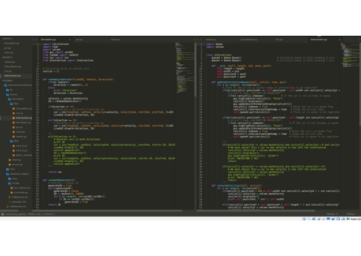Open package.xml in sidebar tree
This screenshot has width=361, height=256.
point(19,202)
